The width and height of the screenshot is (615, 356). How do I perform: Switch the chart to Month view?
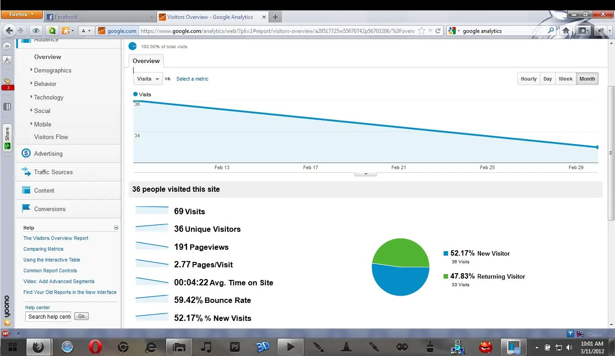pos(587,79)
